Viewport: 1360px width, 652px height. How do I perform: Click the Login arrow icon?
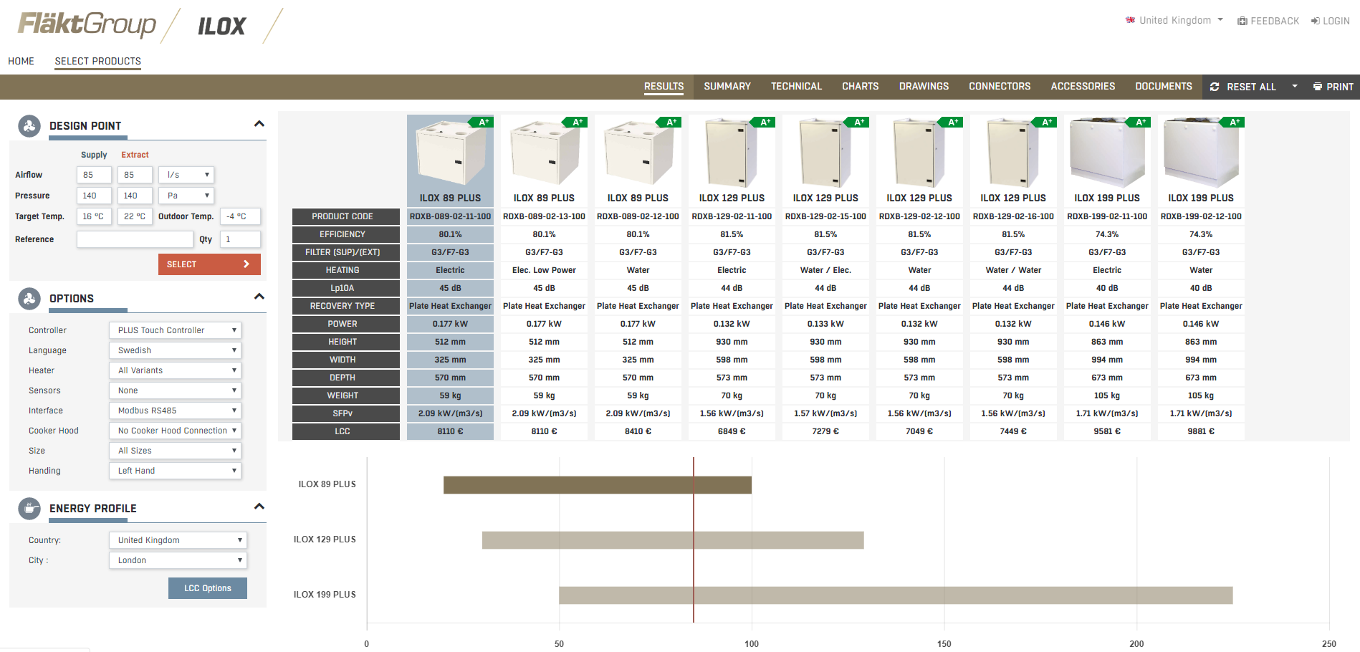pyautogui.click(x=1316, y=21)
